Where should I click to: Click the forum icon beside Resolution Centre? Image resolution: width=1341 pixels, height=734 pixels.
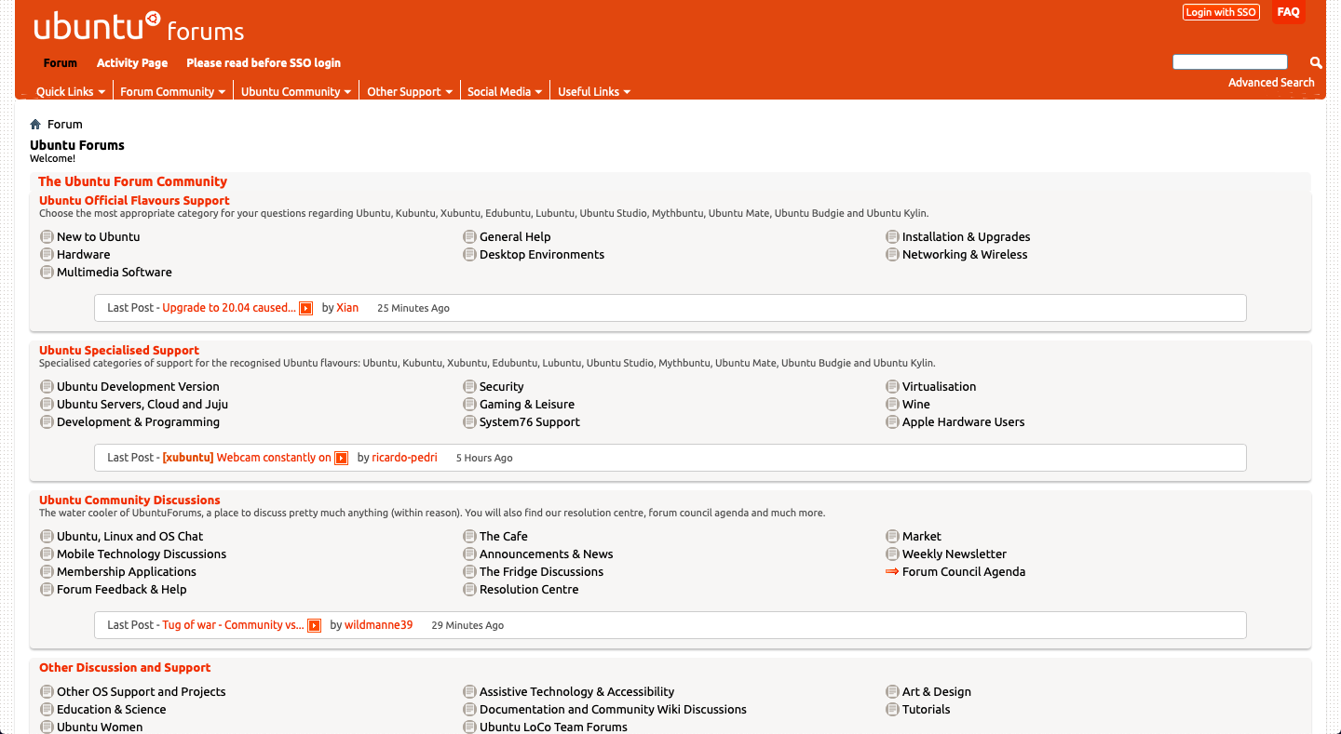point(469,590)
